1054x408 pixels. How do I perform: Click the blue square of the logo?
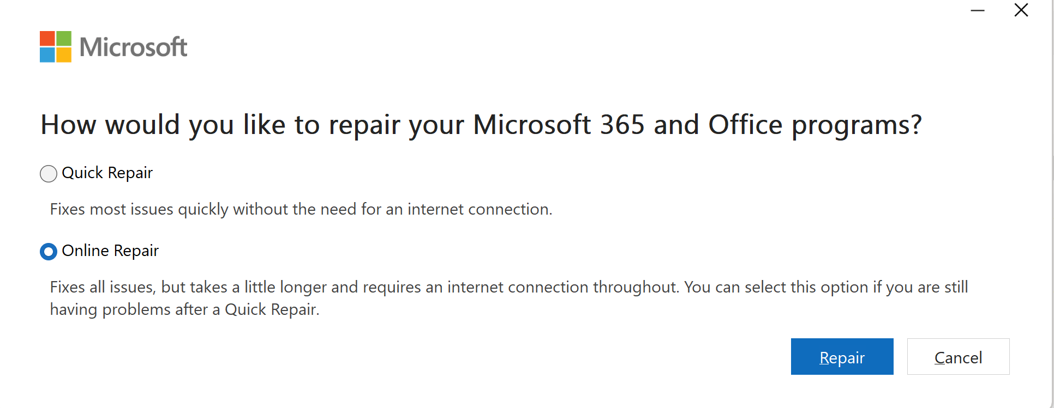click(x=47, y=55)
